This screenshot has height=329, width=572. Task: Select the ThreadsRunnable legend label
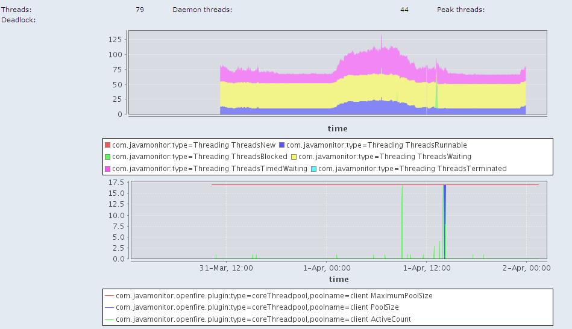click(377, 145)
